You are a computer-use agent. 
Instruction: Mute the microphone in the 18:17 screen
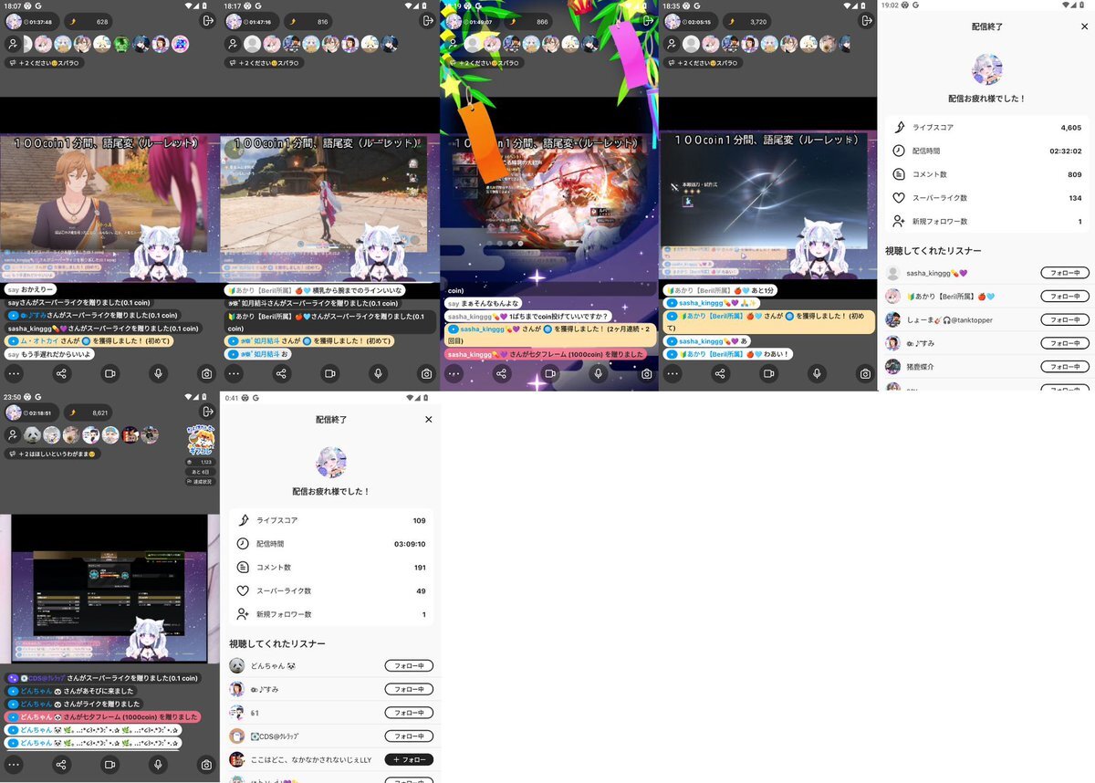(x=378, y=373)
